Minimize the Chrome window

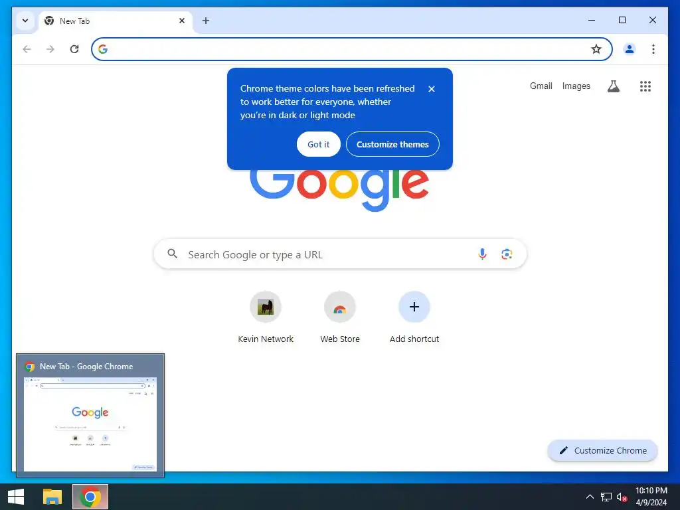point(592,20)
